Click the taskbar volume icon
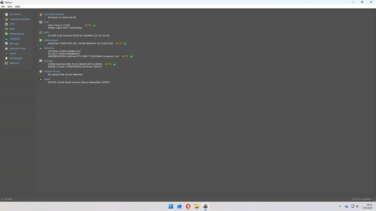 click(357, 207)
